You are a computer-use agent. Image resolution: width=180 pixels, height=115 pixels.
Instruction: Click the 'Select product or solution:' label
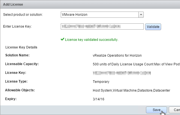[23, 15]
